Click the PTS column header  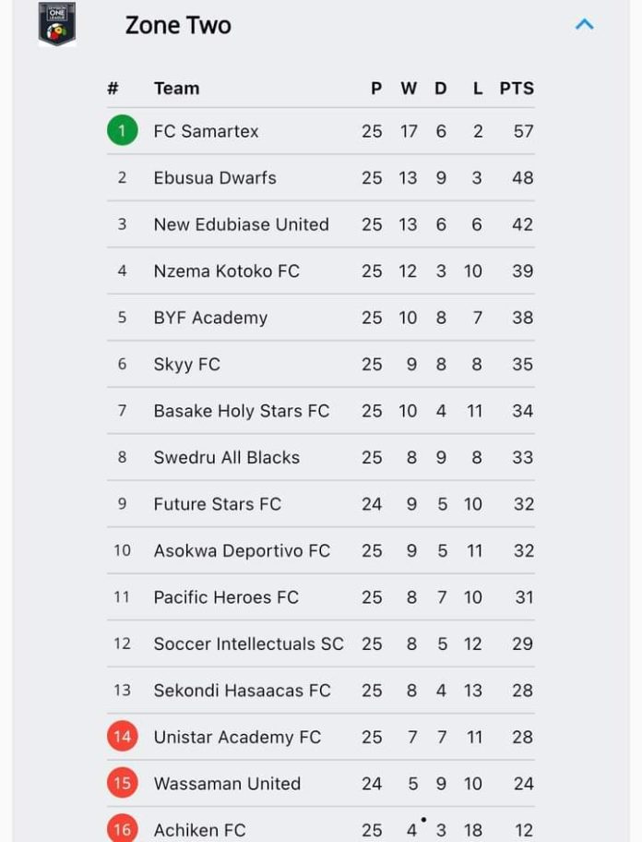[x=517, y=88]
